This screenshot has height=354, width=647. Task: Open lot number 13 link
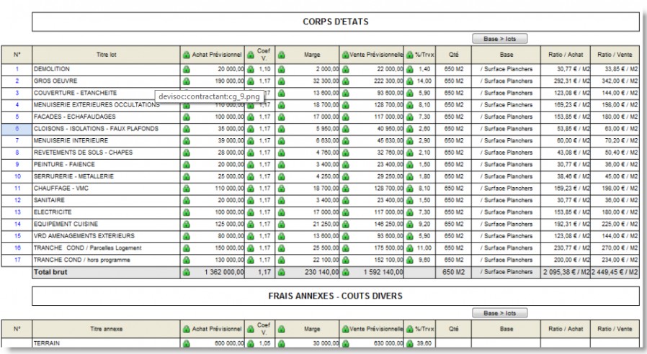click(x=17, y=212)
